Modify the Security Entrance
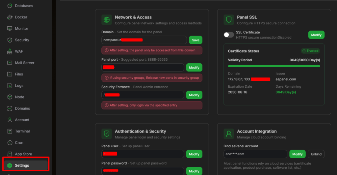Image resolution: width=337 pixels, height=175 pixels. coord(194,95)
